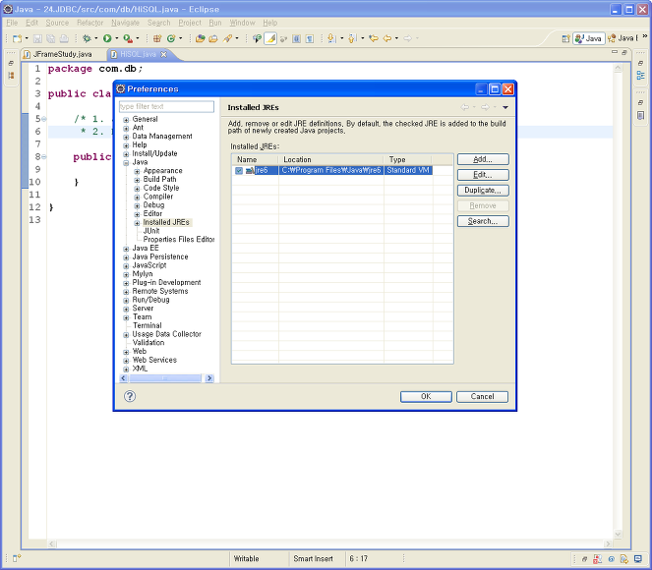
Task: Click the Toggle Block Selection icon
Action: [296, 38]
